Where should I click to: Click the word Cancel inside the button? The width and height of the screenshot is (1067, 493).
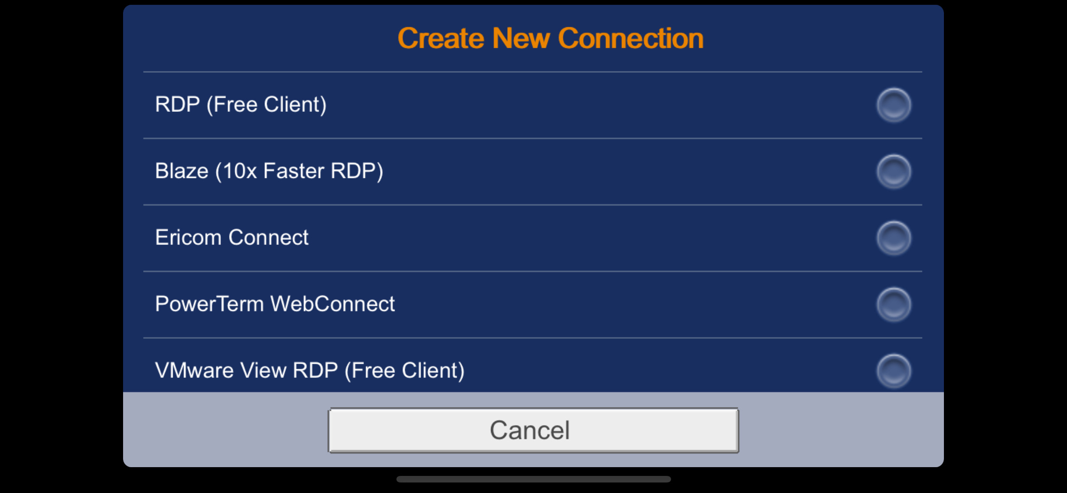click(x=530, y=430)
